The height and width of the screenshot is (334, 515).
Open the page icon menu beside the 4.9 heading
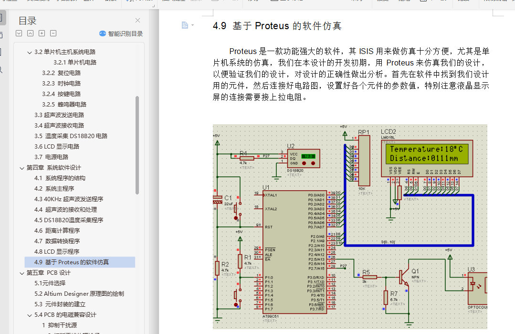(x=188, y=25)
